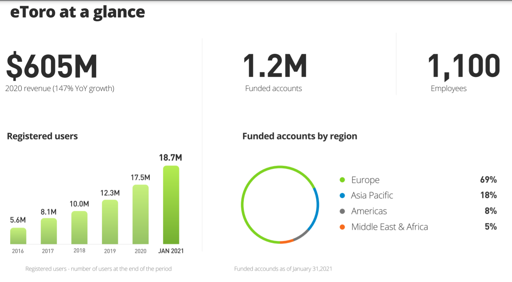Image resolution: width=512 pixels, height=282 pixels.
Task: Click the 69% Europe value
Action: click(488, 180)
